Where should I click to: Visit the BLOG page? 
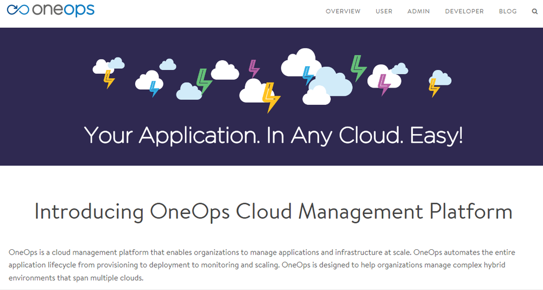point(508,11)
